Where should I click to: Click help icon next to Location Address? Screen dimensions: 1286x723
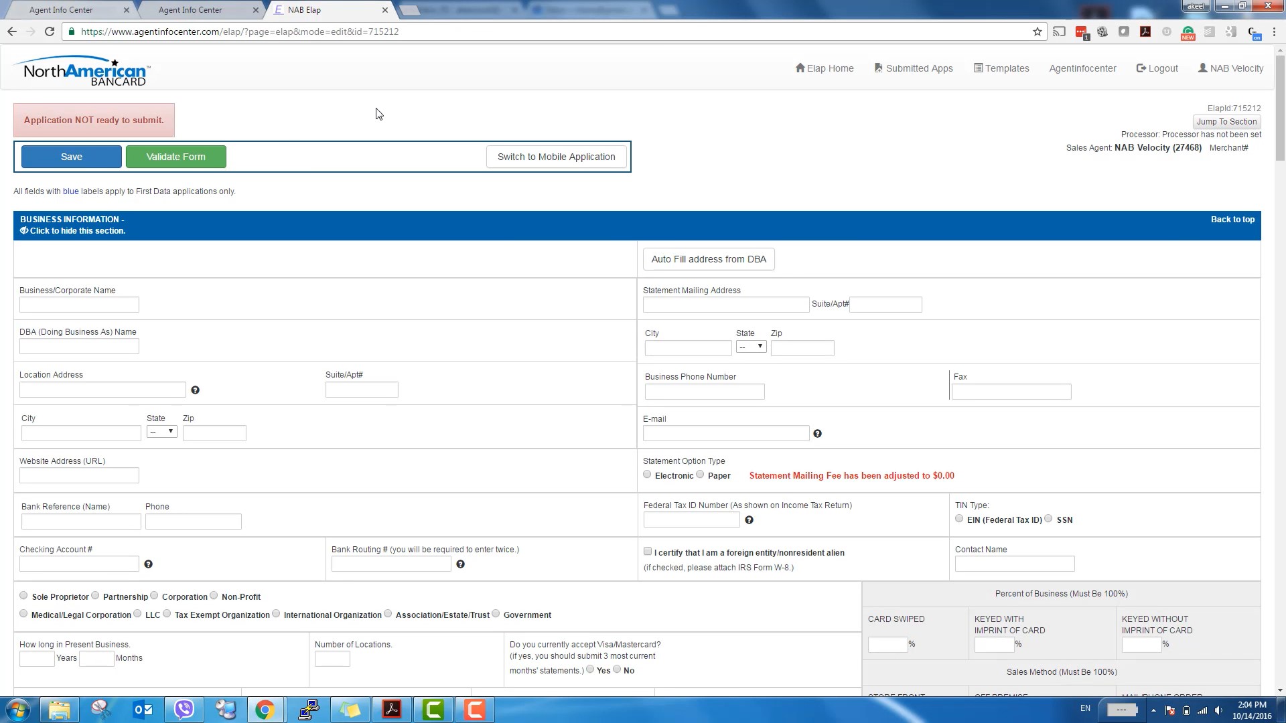click(195, 390)
